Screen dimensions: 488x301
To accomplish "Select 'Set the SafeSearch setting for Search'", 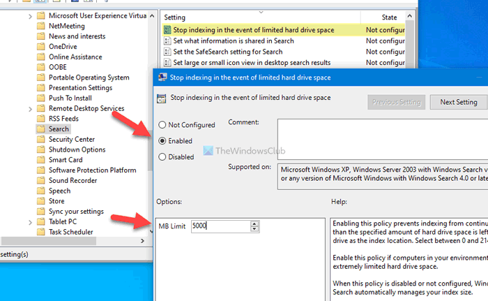I will pyautogui.click(x=284, y=52).
